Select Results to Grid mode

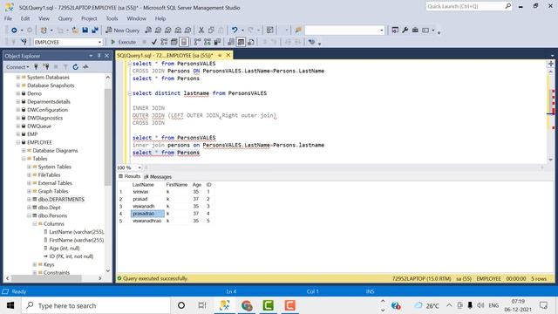[x=241, y=42]
